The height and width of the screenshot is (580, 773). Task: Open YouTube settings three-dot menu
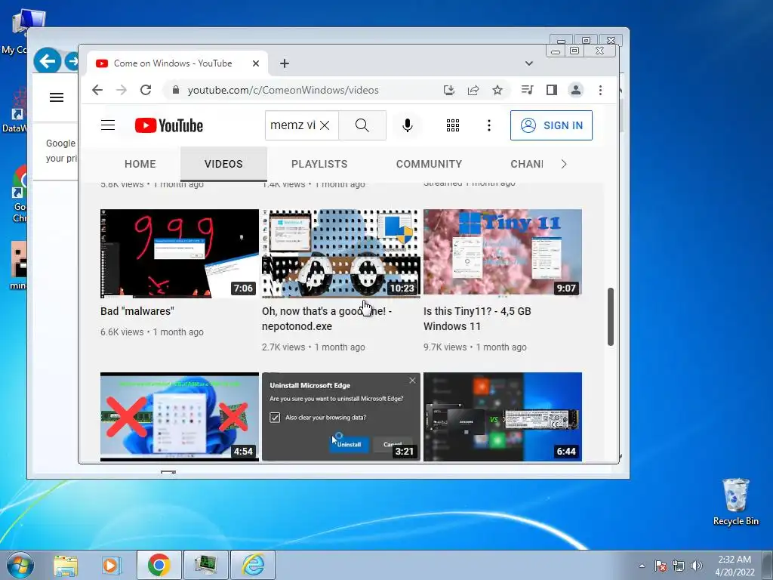[489, 125]
